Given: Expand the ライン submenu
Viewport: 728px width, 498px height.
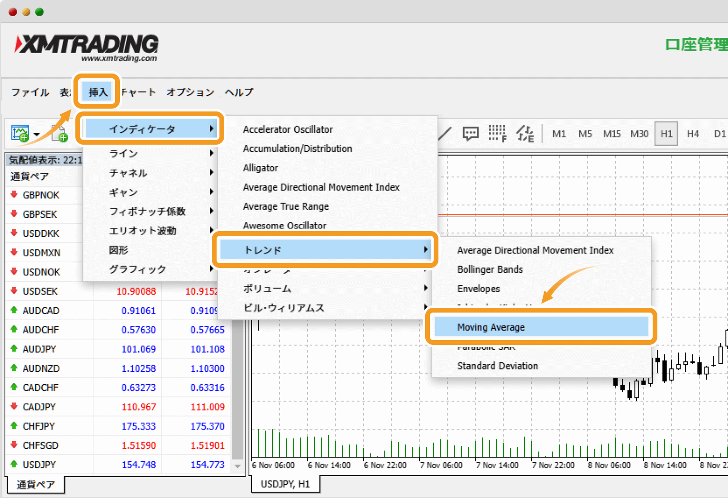Looking at the screenshot, I should pyautogui.click(x=150, y=153).
